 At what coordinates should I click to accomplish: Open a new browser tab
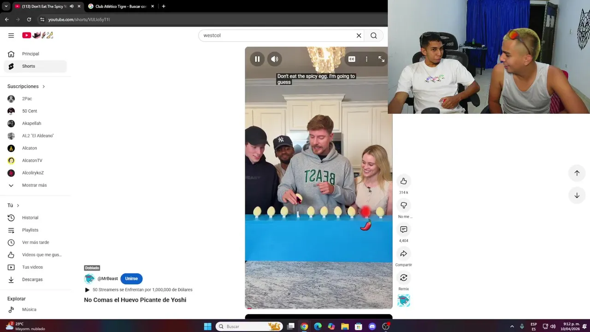coord(164,6)
